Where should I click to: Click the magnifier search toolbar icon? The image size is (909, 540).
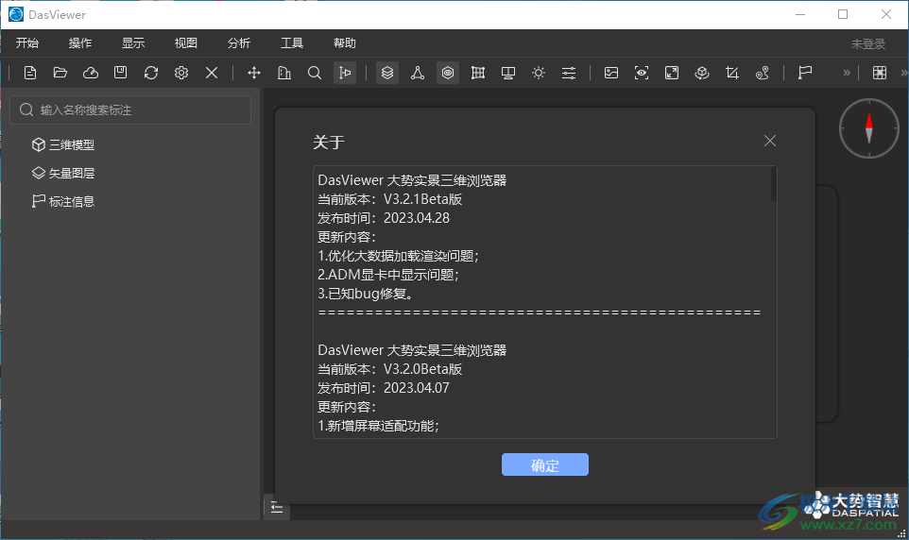315,73
